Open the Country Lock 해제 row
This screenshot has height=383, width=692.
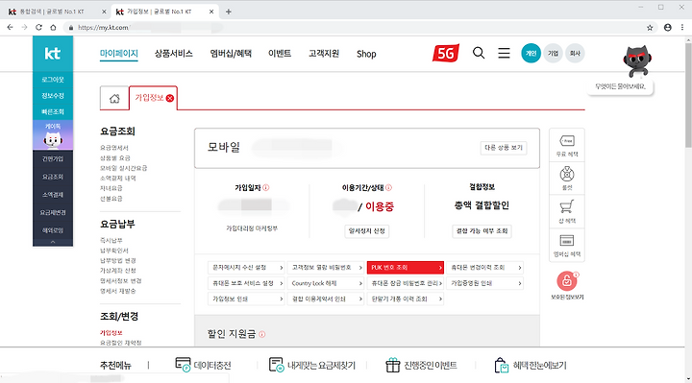(x=325, y=283)
